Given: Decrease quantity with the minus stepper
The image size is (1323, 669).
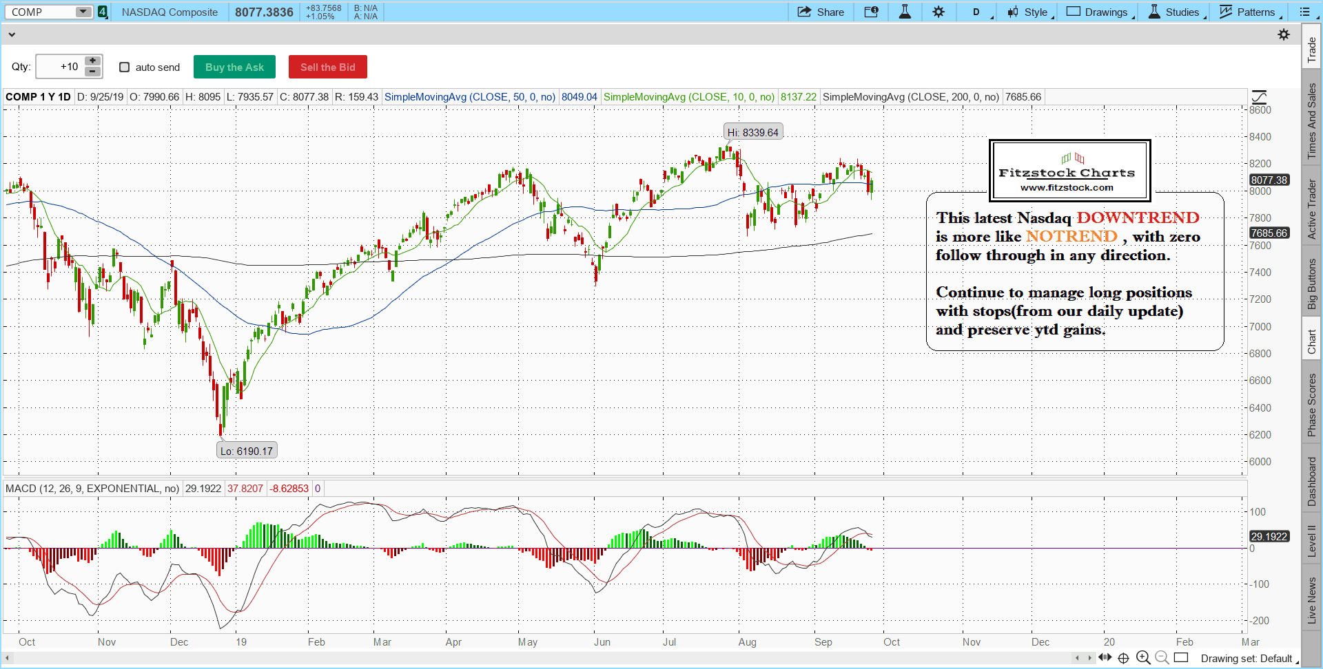Looking at the screenshot, I should pyautogui.click(x=92, y=72).
